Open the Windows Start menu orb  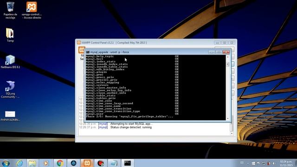click(6, 163)
